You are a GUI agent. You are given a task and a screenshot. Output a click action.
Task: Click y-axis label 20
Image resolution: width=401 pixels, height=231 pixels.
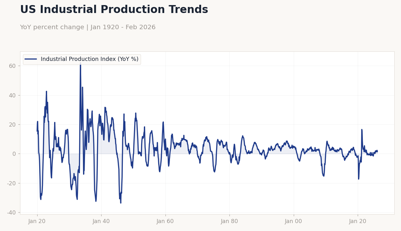pos(13,125)
